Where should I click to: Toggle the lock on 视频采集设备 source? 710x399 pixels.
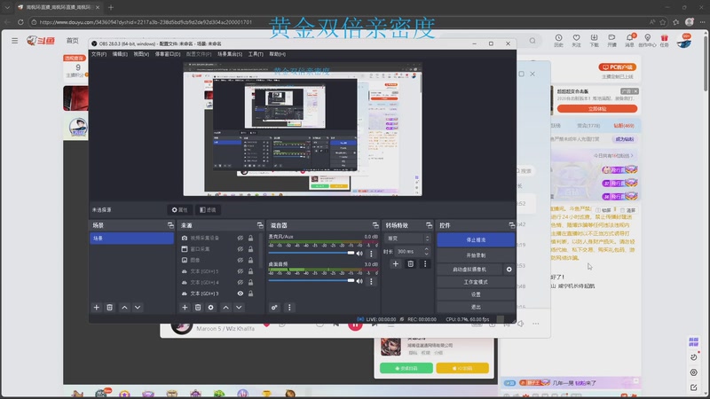coord(250,238)
